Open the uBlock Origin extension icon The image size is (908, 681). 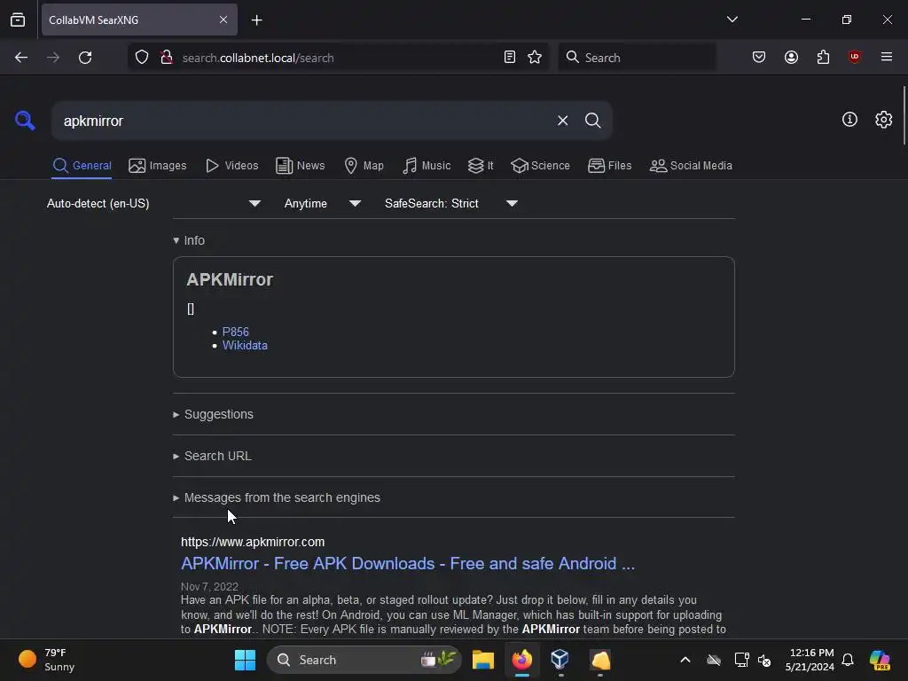tap(855, 58)
